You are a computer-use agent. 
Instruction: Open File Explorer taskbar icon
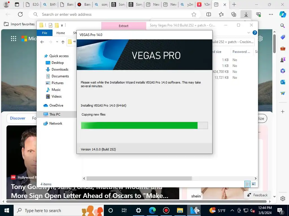(x=180, y=210)
